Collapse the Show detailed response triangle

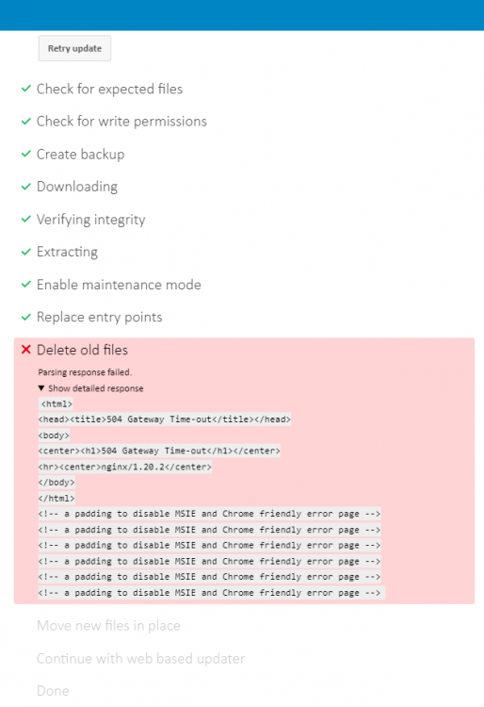[x=41, y=387]
